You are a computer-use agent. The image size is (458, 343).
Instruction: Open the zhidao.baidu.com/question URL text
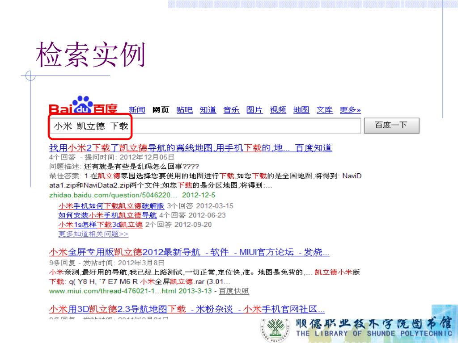coord(113,195)
